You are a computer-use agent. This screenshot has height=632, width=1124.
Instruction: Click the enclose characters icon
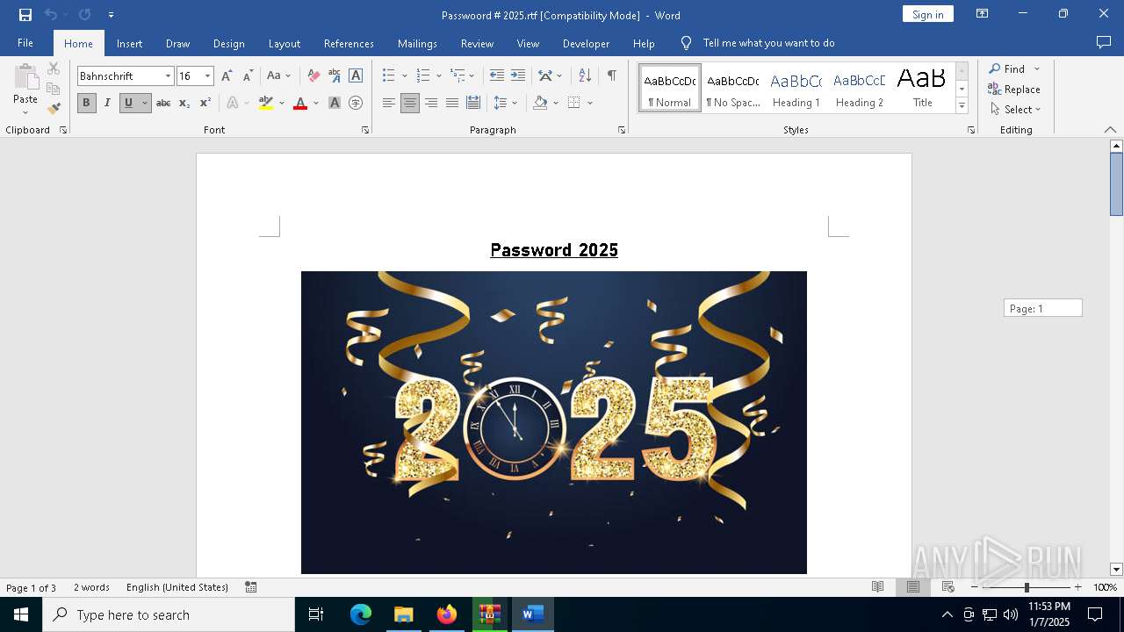(356, 103)
